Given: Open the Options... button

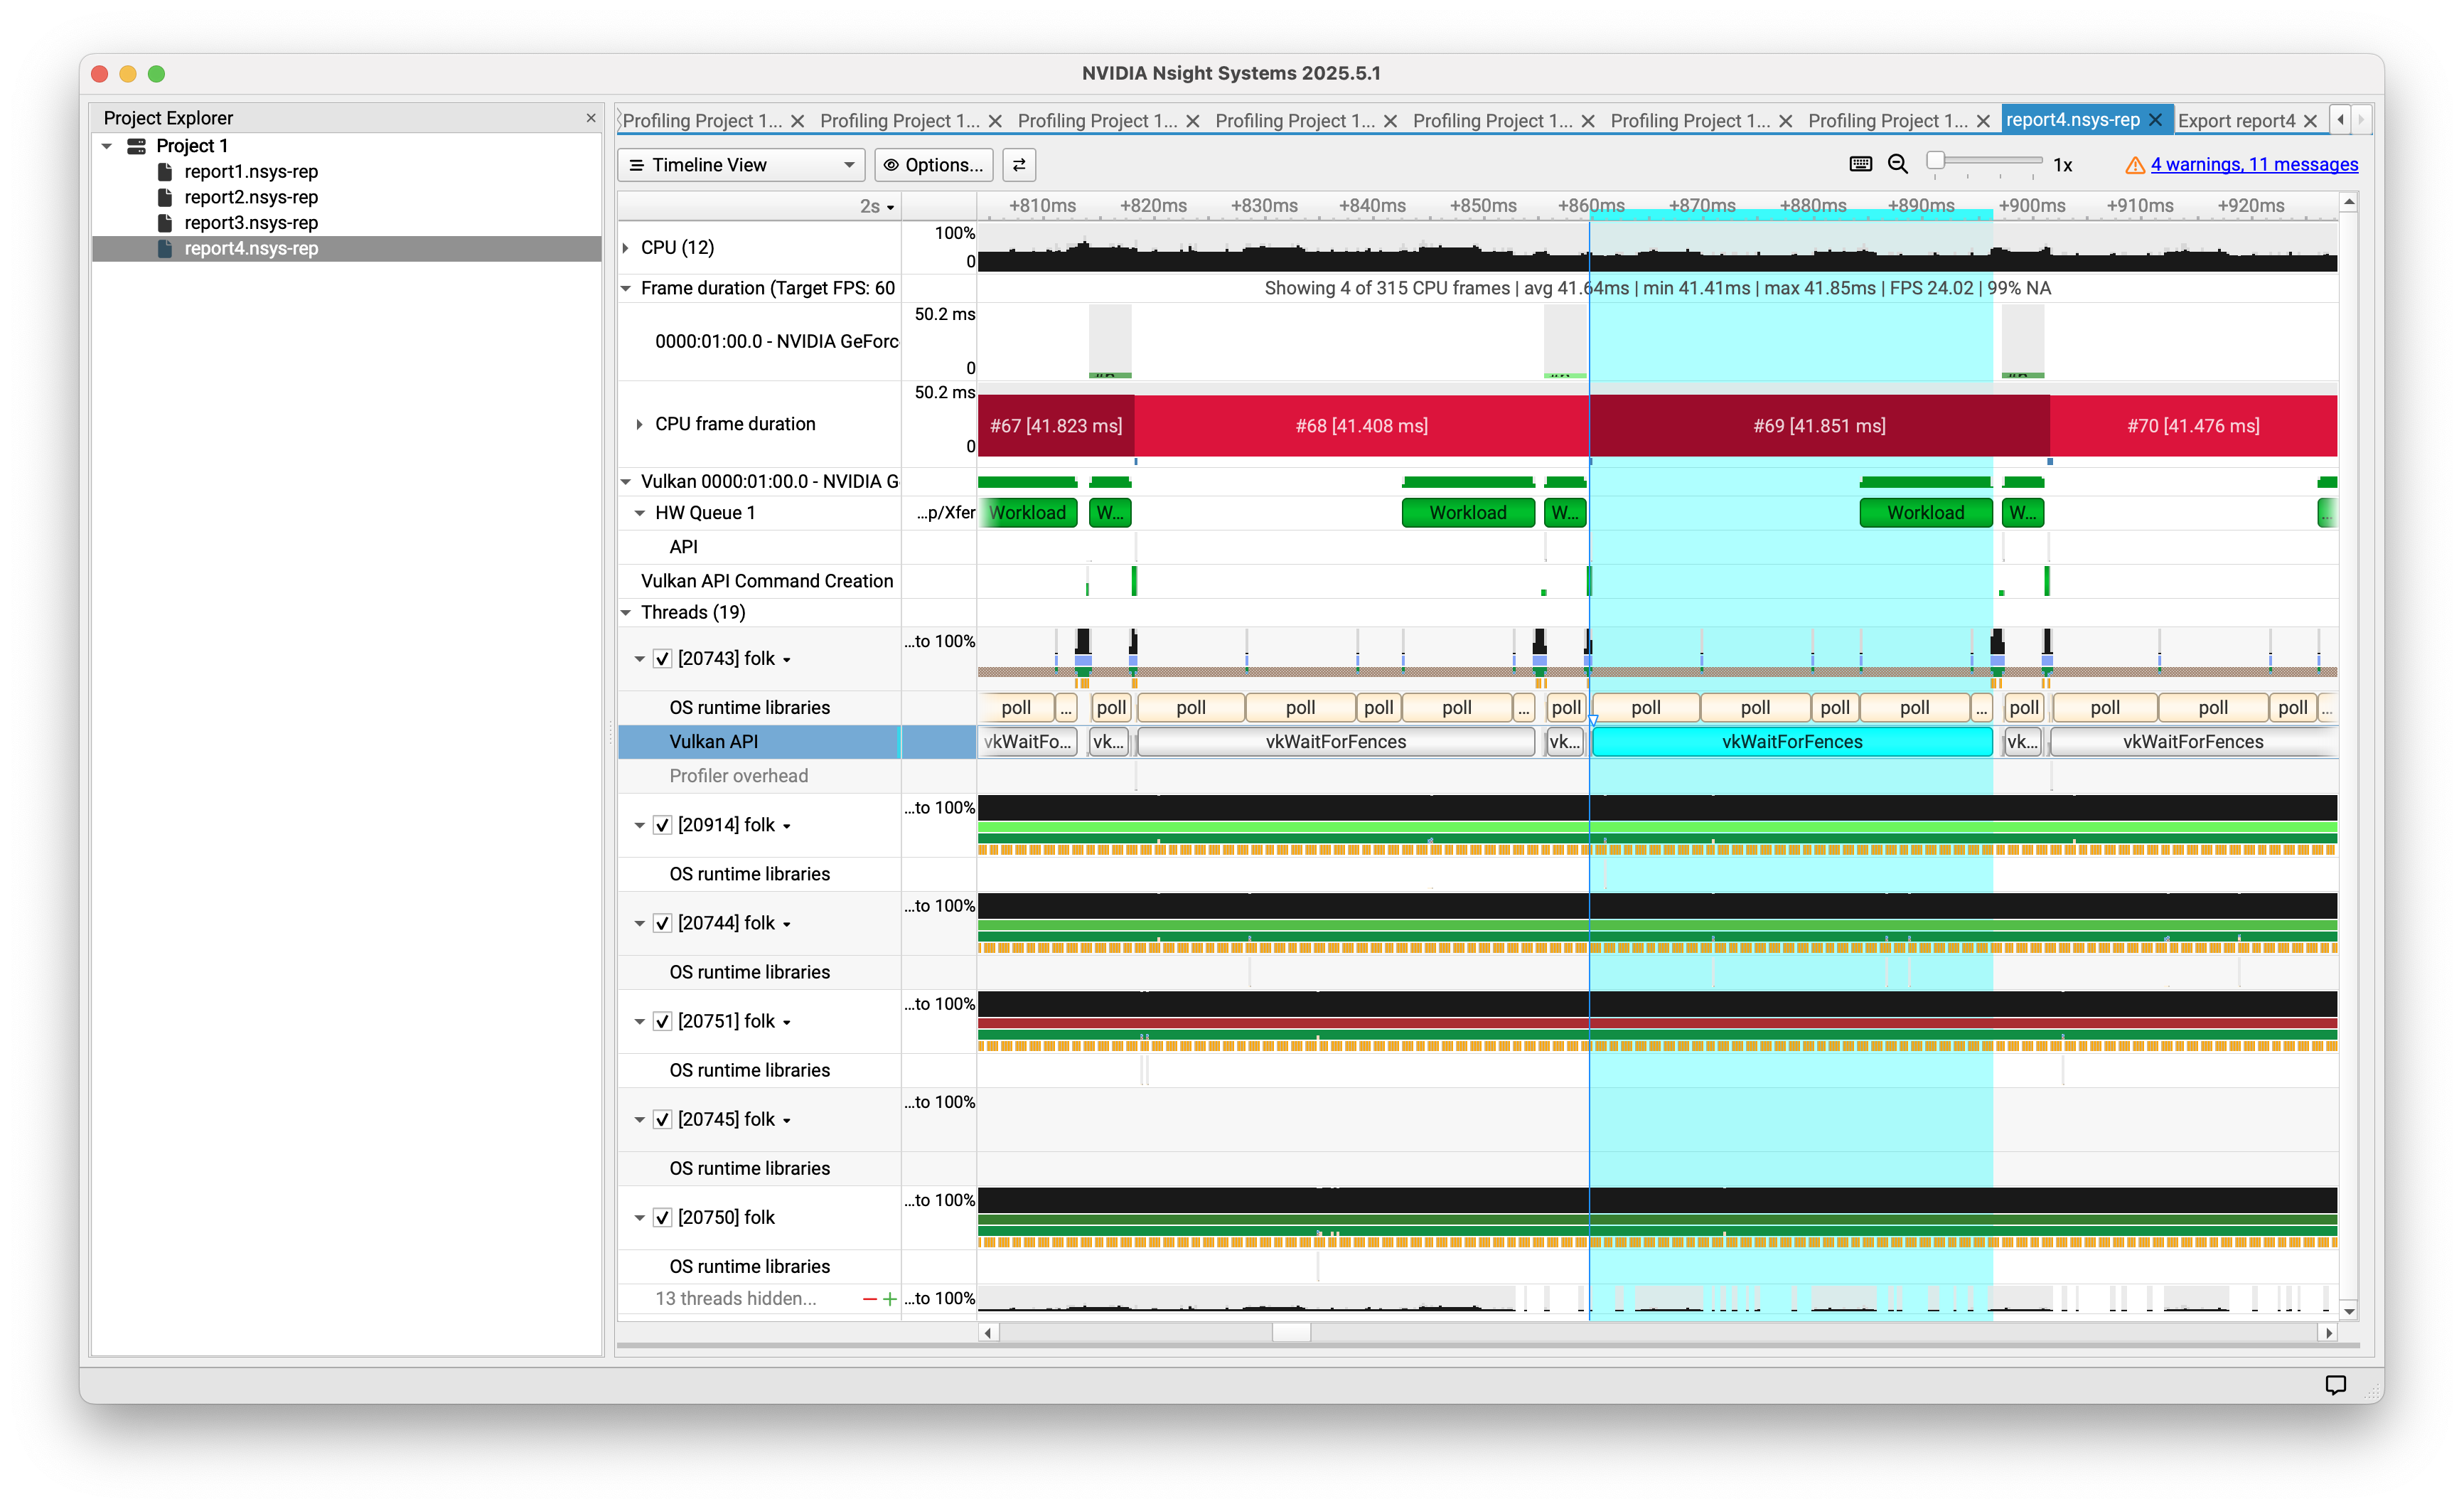Looking at the screenshot, I should (x=933, y=165).
